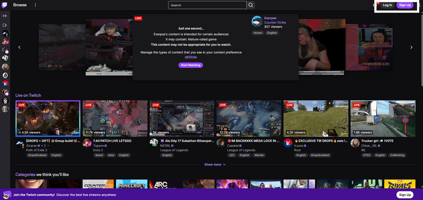Open the content preference settings link
This screenshot has width=423, height=200.
(191, 57)
